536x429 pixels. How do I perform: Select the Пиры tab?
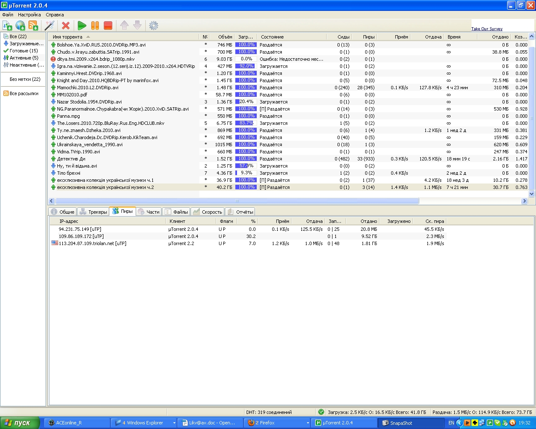click(x=122, y=211)
